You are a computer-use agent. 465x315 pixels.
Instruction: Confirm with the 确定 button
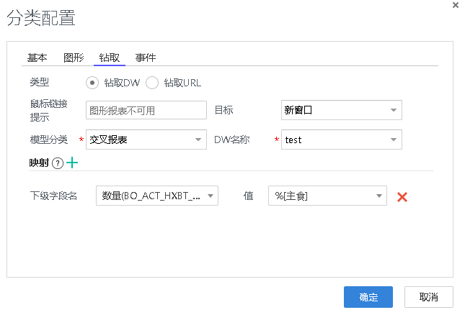368,297
